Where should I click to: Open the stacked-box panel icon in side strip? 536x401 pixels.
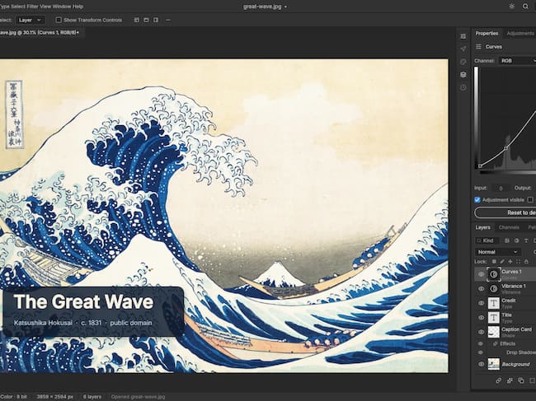coord(463,74)
